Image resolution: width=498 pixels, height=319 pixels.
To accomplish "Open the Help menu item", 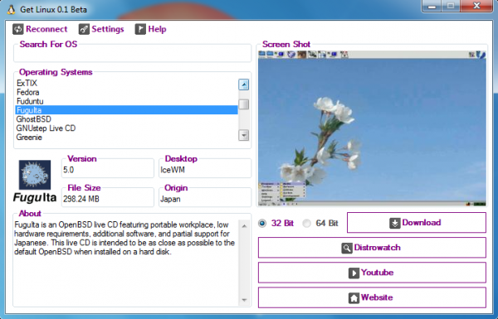I will tap(150, 29).
